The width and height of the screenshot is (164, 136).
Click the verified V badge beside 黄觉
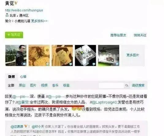(16, 3)
